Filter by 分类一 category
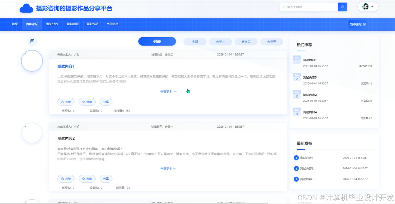The width and height of the screenshot is (395, 204). [221, 42]
